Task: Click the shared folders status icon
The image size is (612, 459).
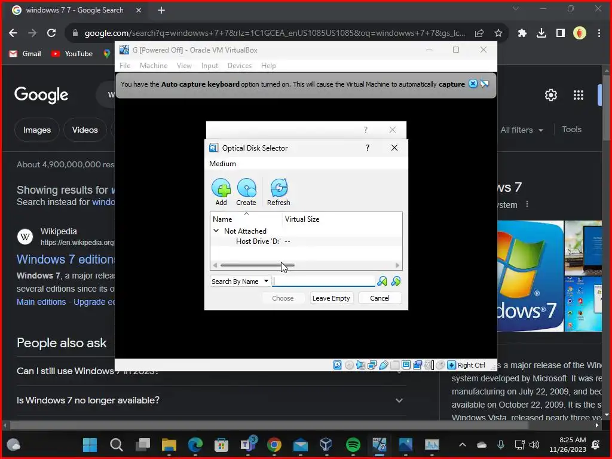Action: [394, 365]
